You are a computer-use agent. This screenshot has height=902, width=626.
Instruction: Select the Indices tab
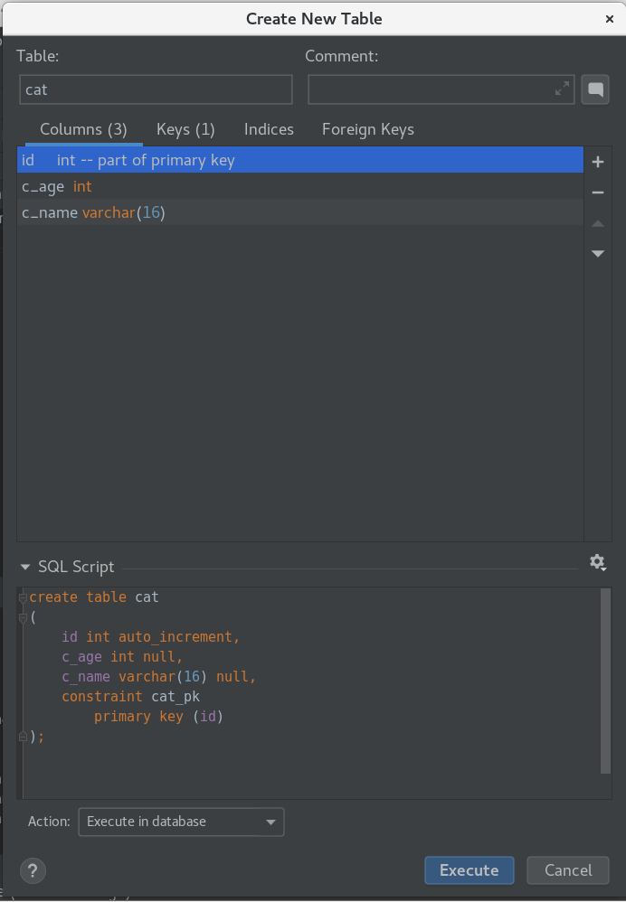point(269,129)
